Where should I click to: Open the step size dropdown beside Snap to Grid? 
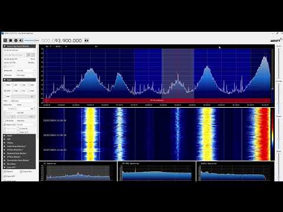26,125
